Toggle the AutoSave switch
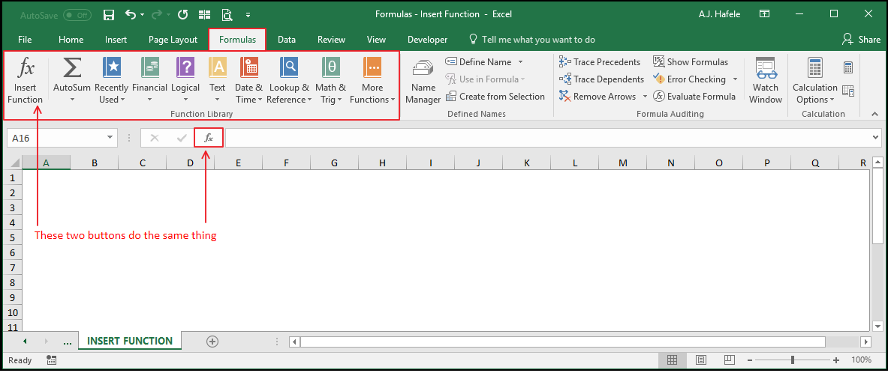Screen dimensions: 888x373 [77, 15]
